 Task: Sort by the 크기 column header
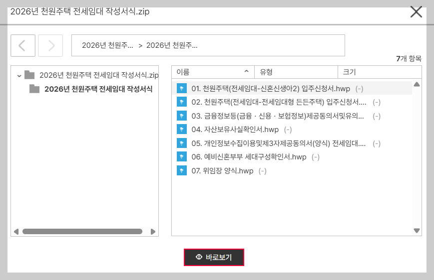[380, 72]
